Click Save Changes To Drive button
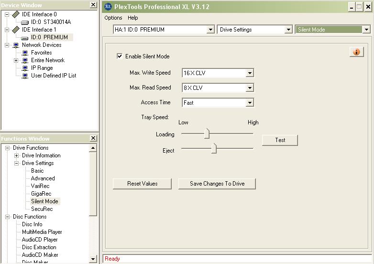 [217, 184]
